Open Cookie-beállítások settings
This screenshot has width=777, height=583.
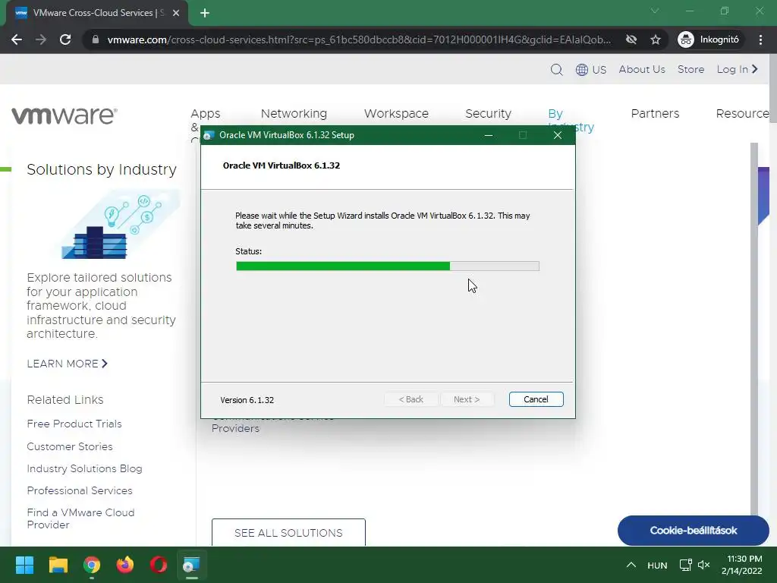click(694, 531)
